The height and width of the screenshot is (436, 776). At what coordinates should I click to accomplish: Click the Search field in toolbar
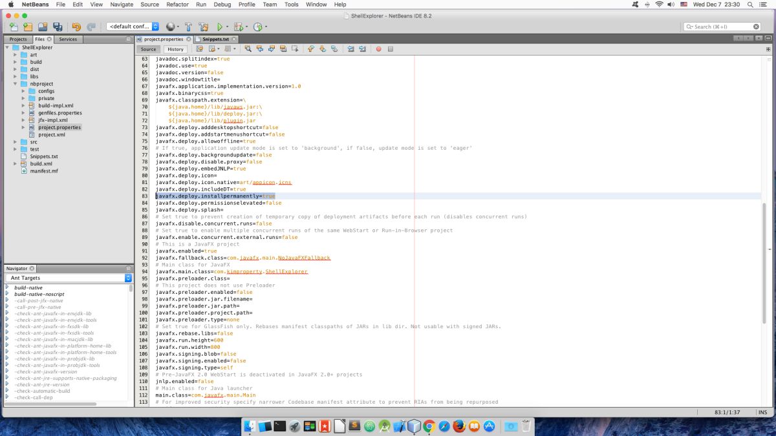[x=722, y=26]
